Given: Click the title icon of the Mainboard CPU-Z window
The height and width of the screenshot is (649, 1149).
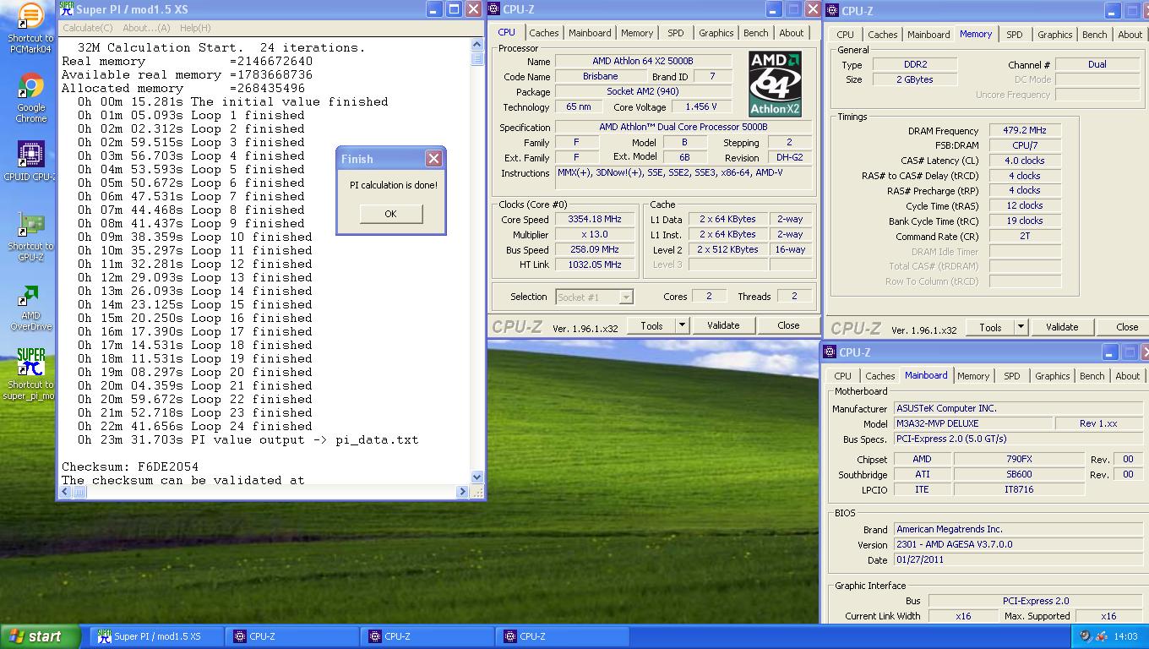Looking at the screenshot, I should 830,352.
